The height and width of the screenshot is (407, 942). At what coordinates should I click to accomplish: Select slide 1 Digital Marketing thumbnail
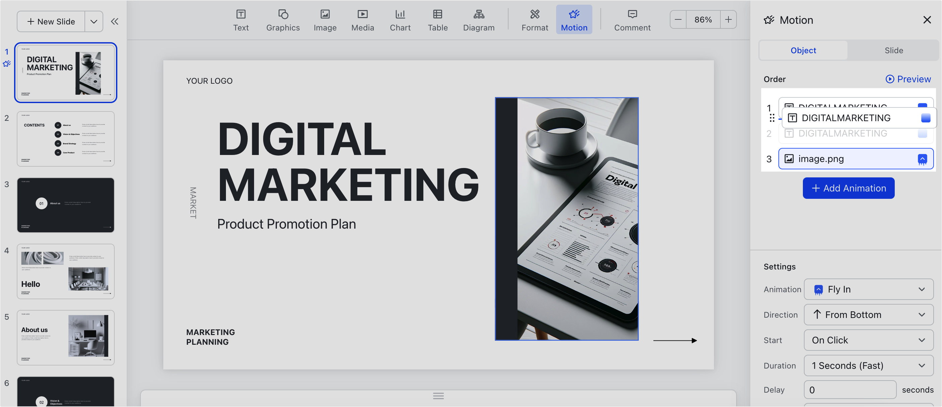(65, 72)
